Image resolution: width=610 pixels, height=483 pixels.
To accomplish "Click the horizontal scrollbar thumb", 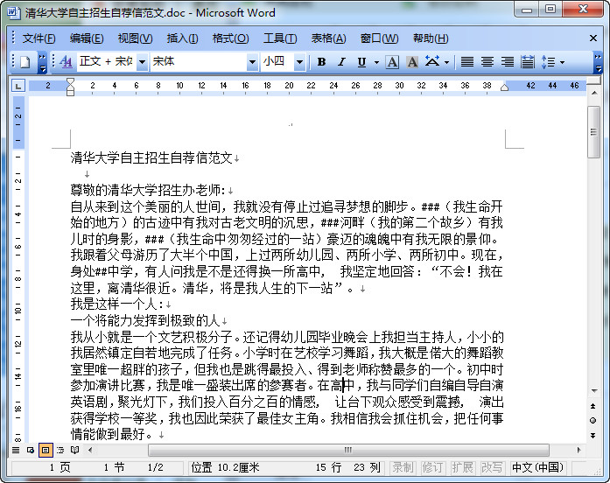I will coord(348,451).
